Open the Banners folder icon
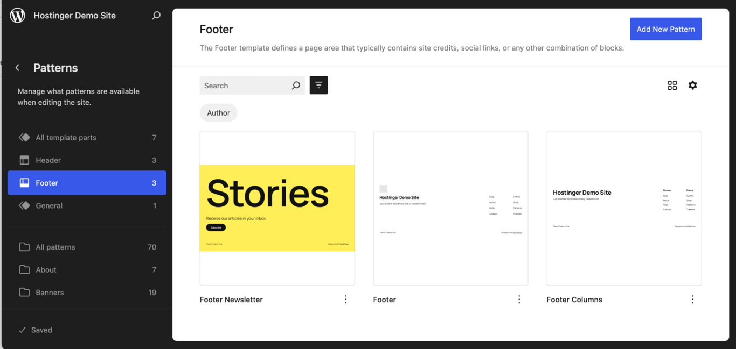The image size is (736, 349). point(25,292)
